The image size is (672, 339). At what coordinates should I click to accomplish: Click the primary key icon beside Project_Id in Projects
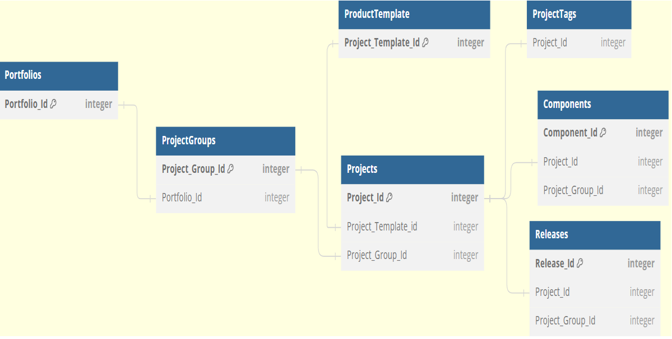pos(390,197)
